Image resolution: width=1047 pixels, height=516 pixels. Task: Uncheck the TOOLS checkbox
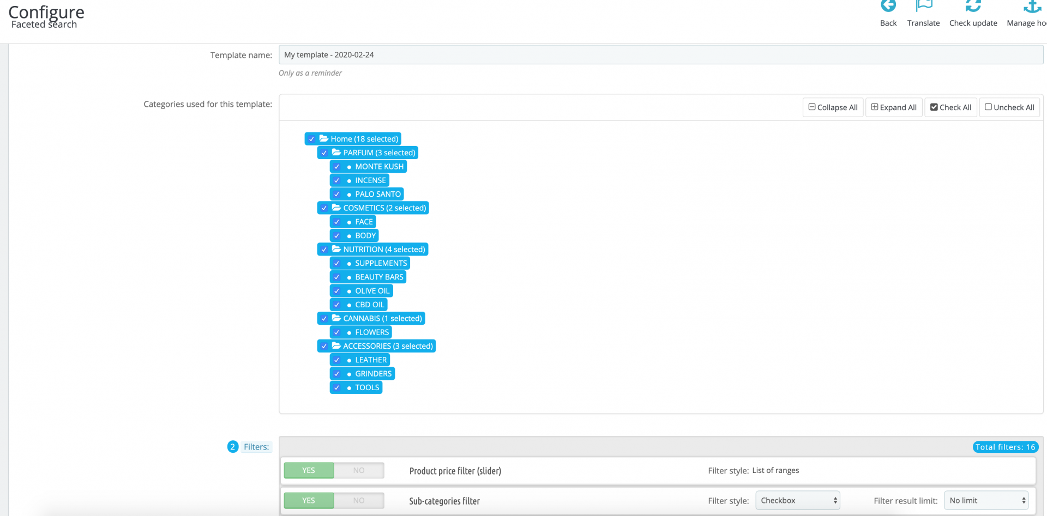point(336,388)
